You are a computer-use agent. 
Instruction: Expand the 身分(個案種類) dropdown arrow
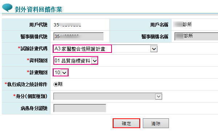158,96
